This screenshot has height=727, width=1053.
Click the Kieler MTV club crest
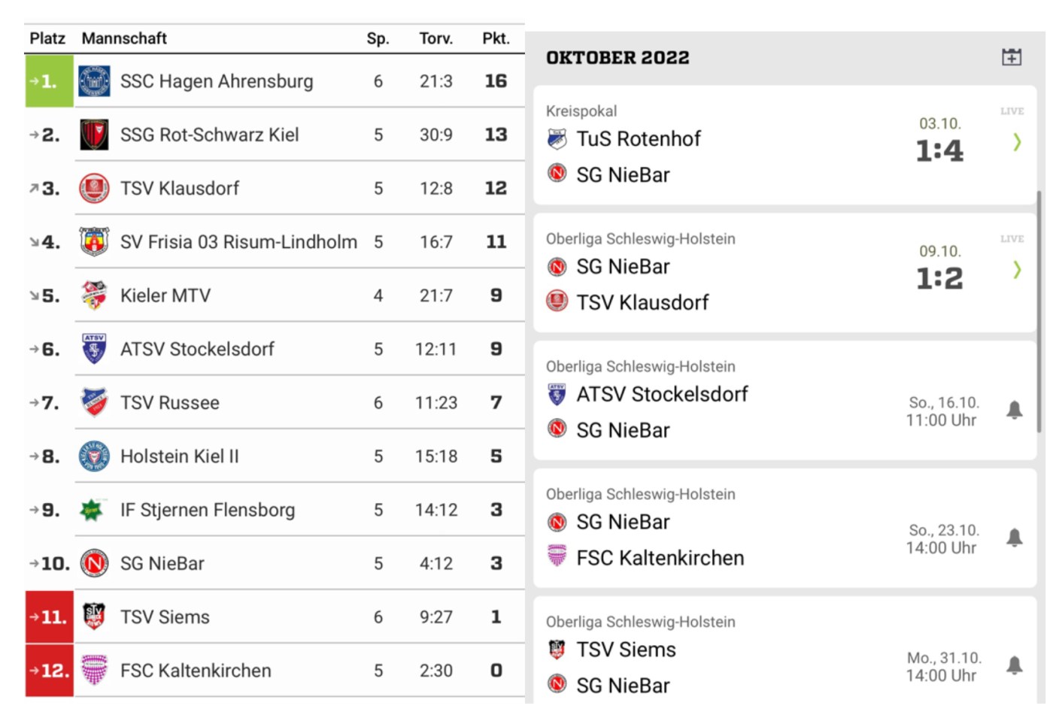click(94, 295)
